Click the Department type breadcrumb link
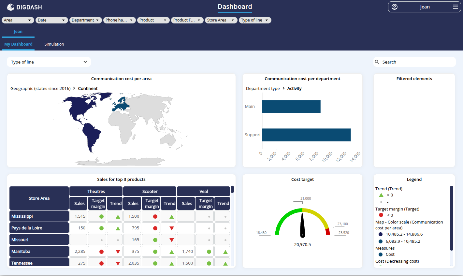463x276 pixels. 263,89
